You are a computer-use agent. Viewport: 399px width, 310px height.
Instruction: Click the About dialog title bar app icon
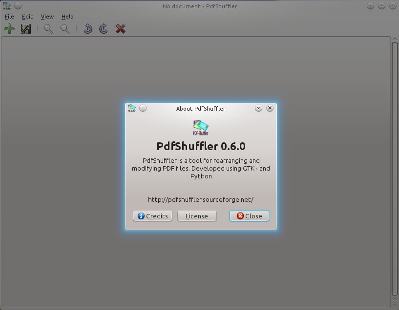pos(132,108)
